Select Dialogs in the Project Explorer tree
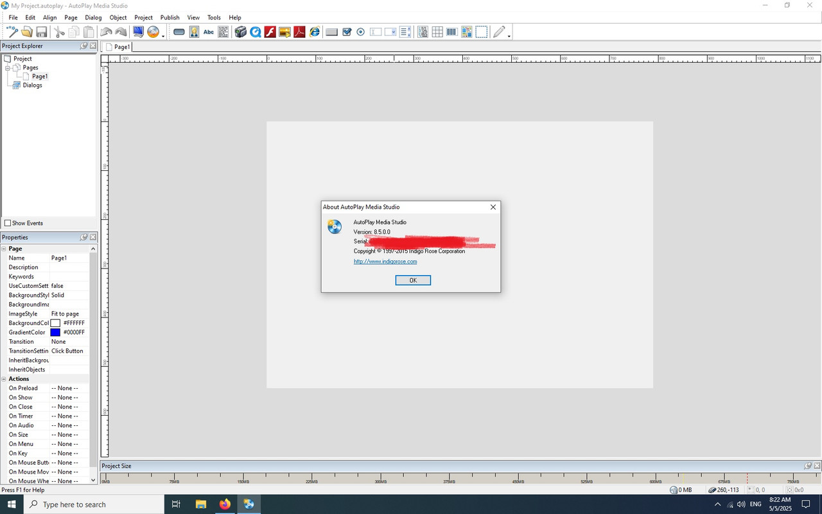 [x=32, y=85]
